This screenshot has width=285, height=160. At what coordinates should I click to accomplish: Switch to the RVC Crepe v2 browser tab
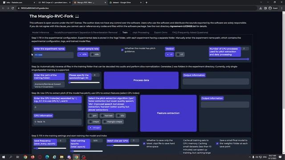[x=54, y=3]
